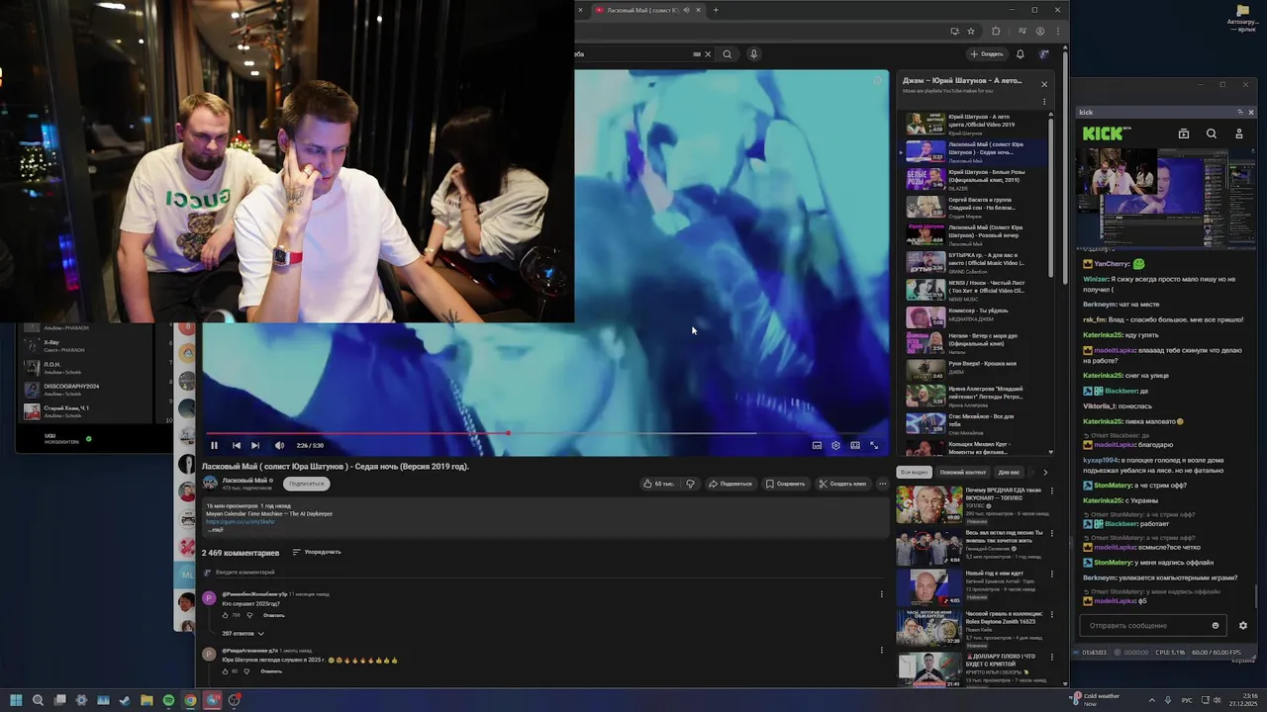The width and height of the screenshot is (1267, 712).
Task: Select X-Ray track in left panel
Action: pos(84,345)
